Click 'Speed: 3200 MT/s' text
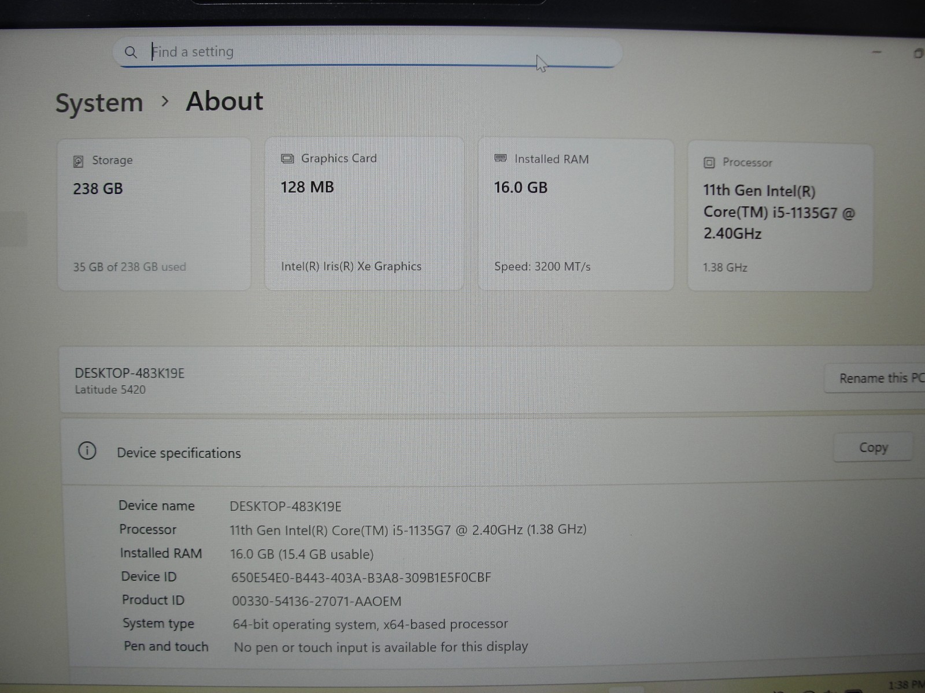Viewport: 925px width, 693px height. click(x=542, y=266)
